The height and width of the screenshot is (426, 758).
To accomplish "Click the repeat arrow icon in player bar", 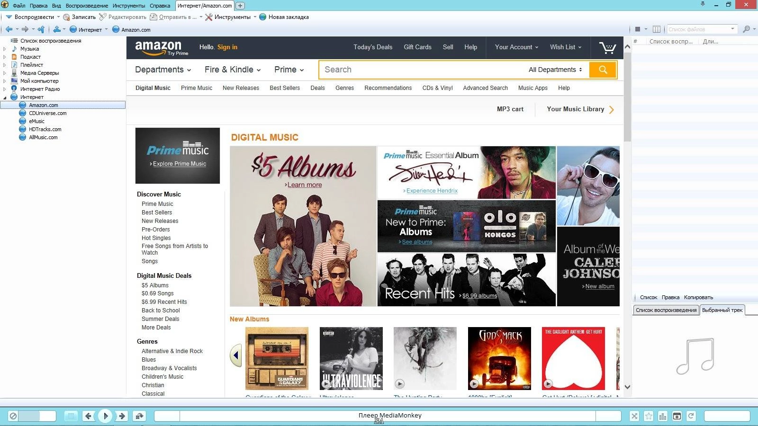I will pos(691,416).
